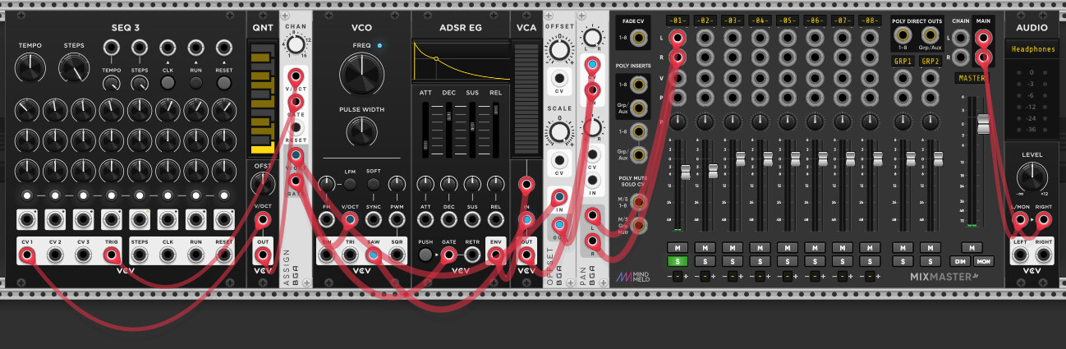Click MixMaster MAIN L output jack

982,38
